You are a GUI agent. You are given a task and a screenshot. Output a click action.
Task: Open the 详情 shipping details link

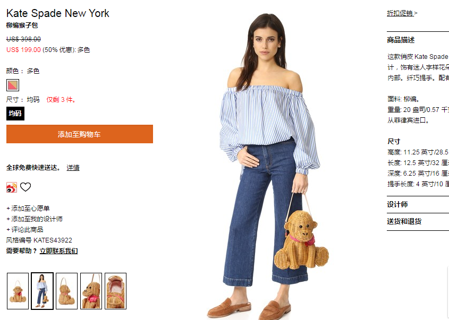pyautogui.click(x=73, y=168)
